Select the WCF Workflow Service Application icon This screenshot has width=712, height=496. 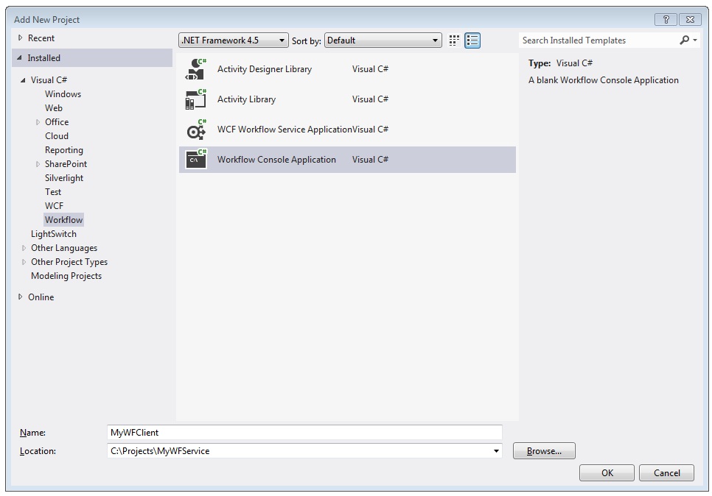[195, 130]
